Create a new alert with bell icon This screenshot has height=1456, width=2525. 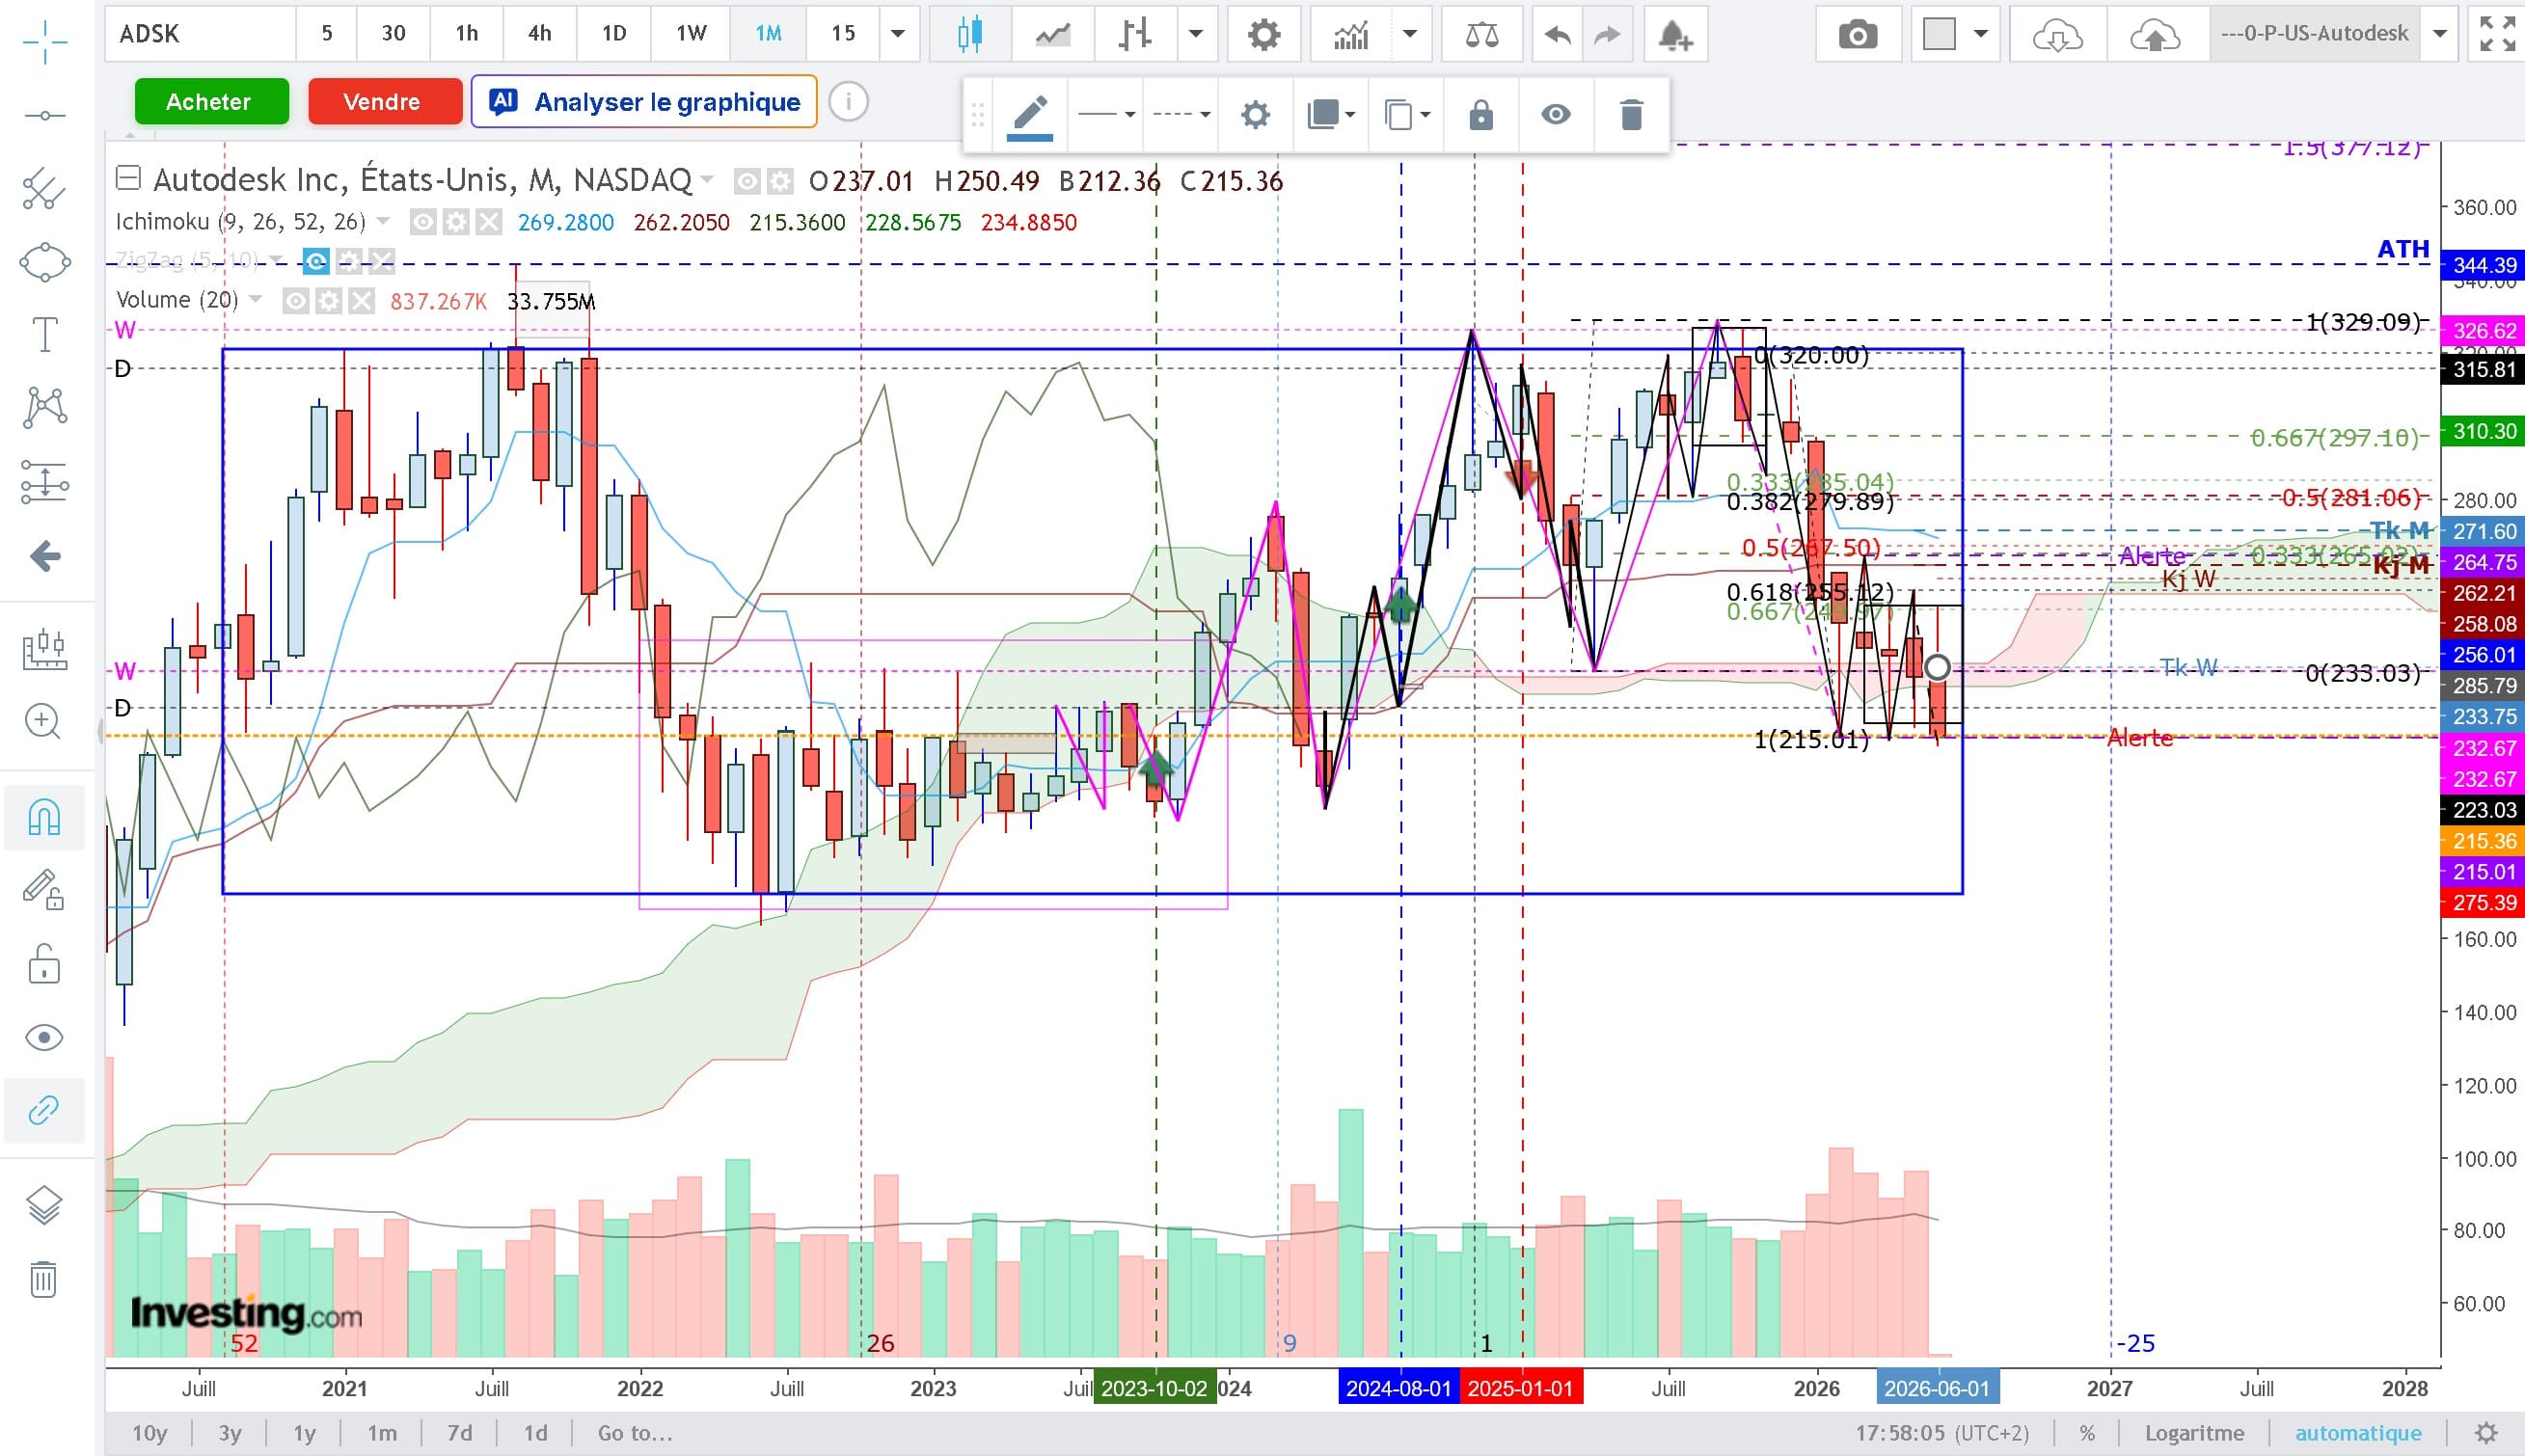click(1675, 35)
